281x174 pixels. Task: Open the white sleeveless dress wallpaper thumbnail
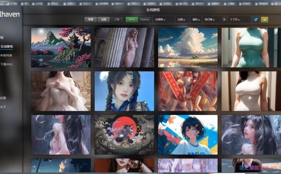click(x=251, y=91)
